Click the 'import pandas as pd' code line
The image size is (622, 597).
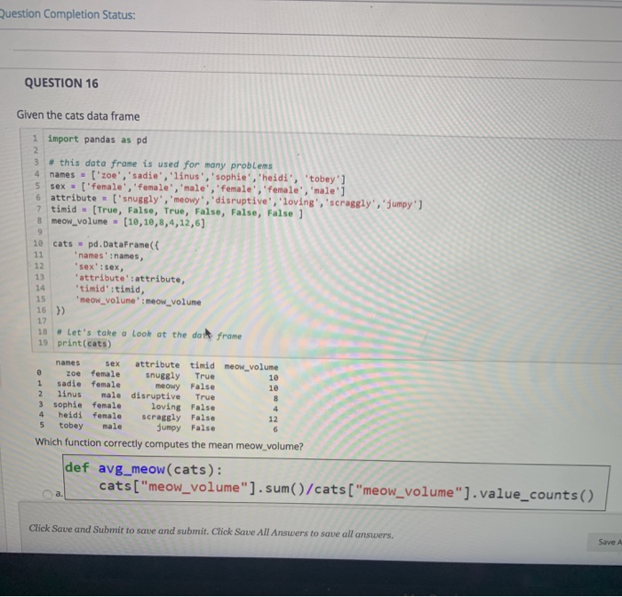click(98, 139)
